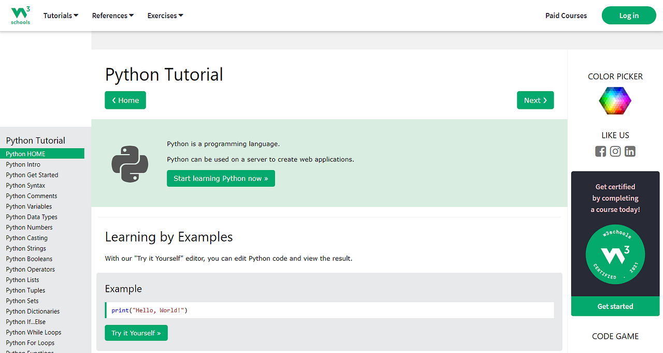663x353 pixels.
Task: Click the Get started certification button
Action: [x=615, y=306]
